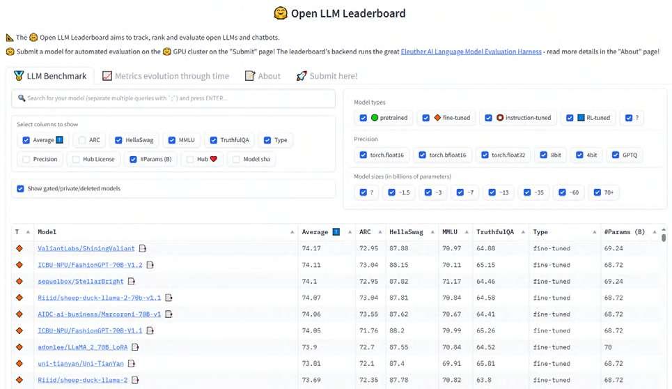Toggle the HellaSwag column checkbox
The image size is (672, 389).
[118, 140]
